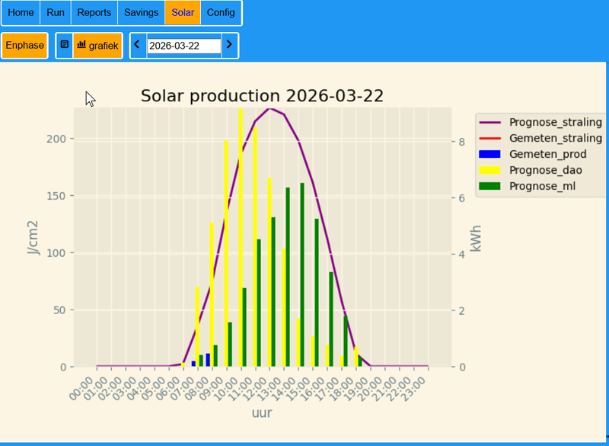Click the Prognose_straling purple legend line
This screenshot has height=446, width=609.
tap(491, 122)
